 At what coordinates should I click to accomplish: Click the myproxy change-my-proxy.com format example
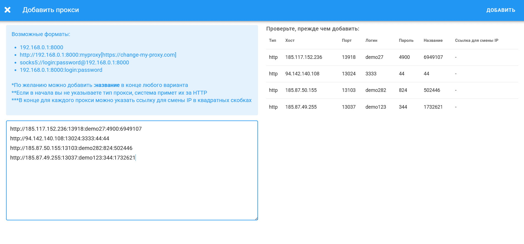coord(98,55)
